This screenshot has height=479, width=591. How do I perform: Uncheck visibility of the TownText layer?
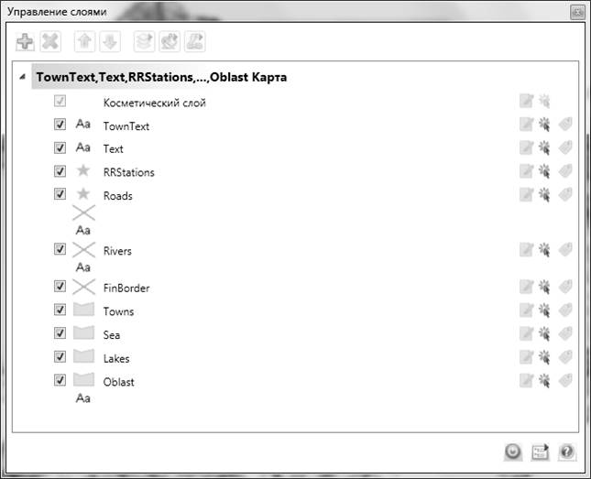[60, 125]
